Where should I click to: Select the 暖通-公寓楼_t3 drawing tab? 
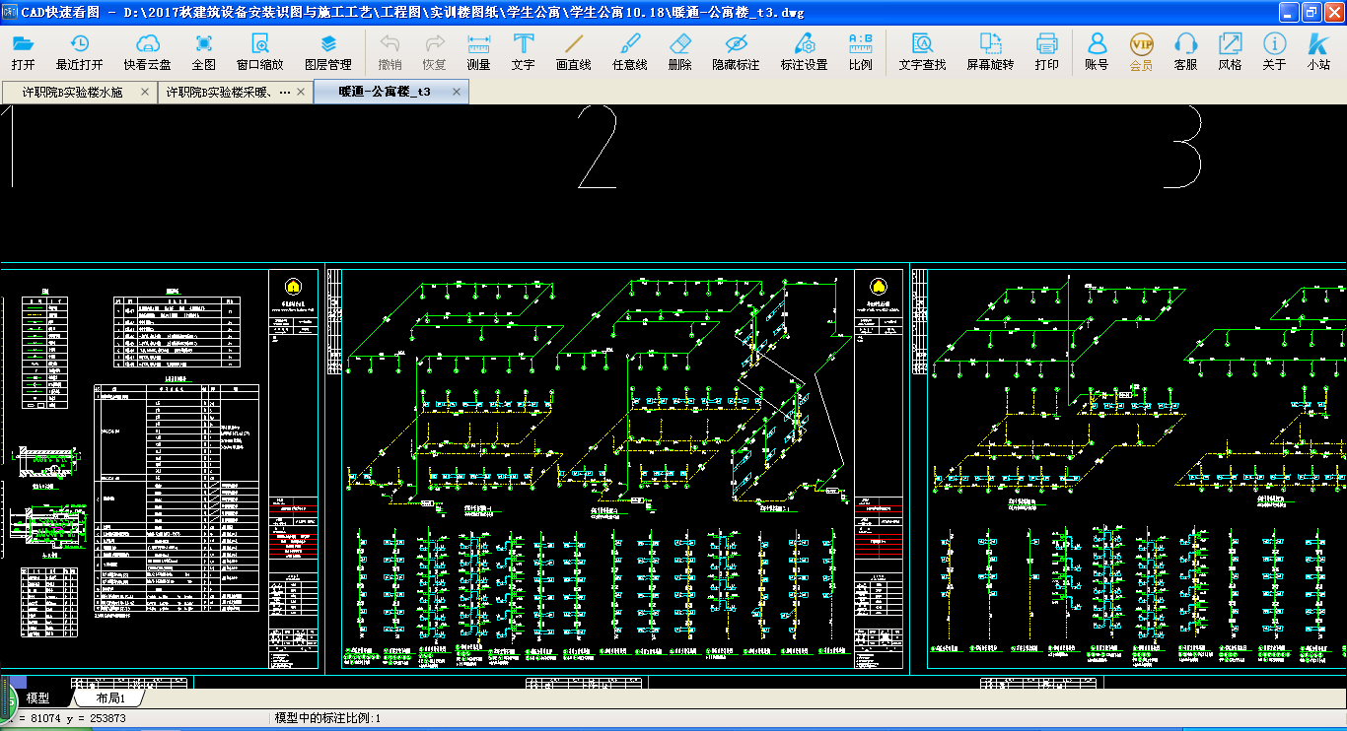click(x=385, y=92)
